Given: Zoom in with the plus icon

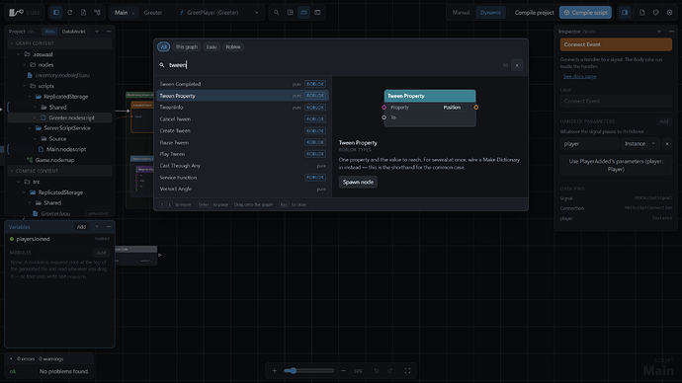Looking at the screenshot, I should [x=275, y=371].
